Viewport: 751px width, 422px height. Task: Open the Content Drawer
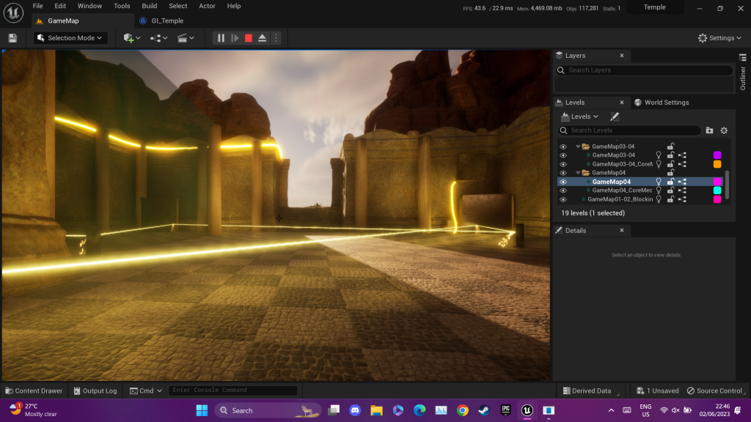34,390
